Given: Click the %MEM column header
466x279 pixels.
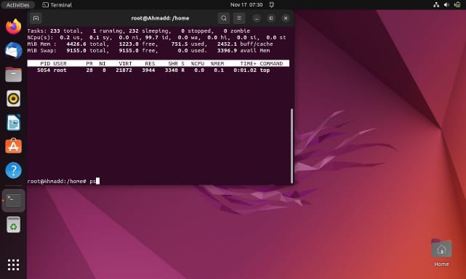Looking at the screenshot, I should (217, 64).
